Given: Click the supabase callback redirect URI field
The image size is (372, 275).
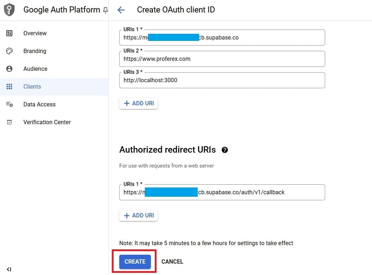Looking at the screenshot, I should click(x=222, y=192).
